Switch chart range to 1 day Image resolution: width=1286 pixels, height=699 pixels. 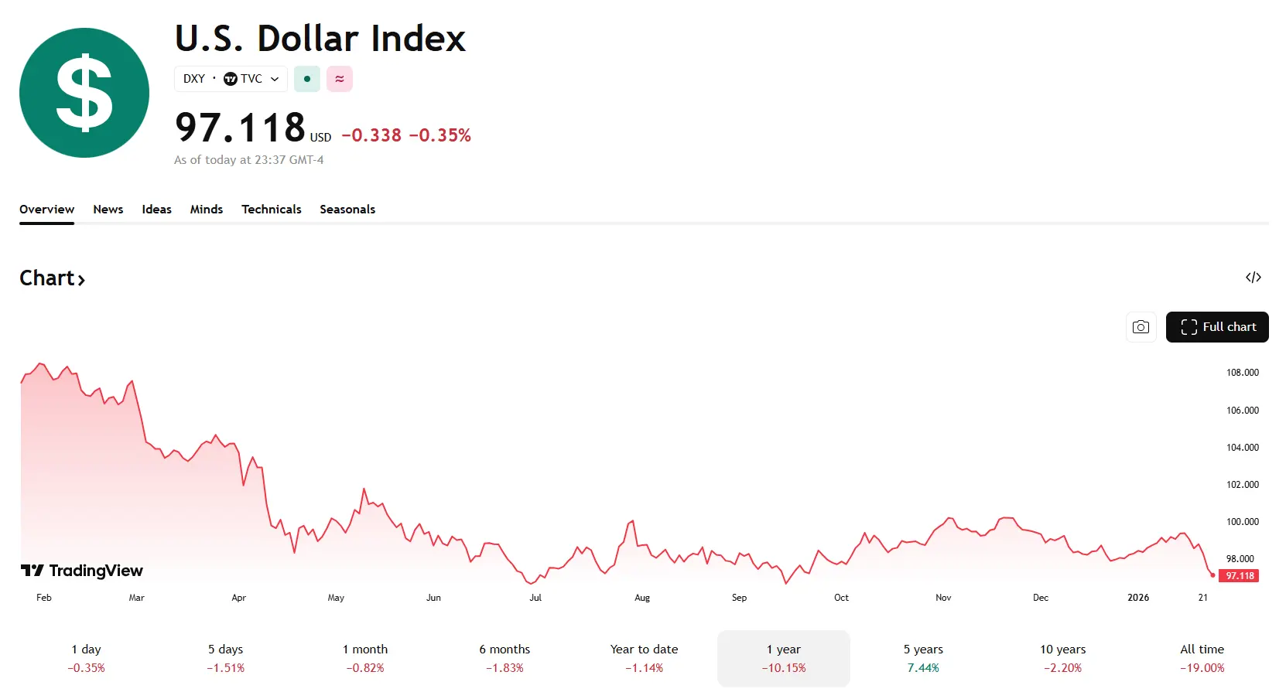tap(86, 658)
